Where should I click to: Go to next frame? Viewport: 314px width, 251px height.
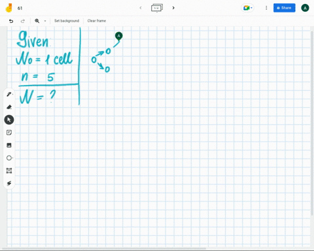tap(173, 8)
